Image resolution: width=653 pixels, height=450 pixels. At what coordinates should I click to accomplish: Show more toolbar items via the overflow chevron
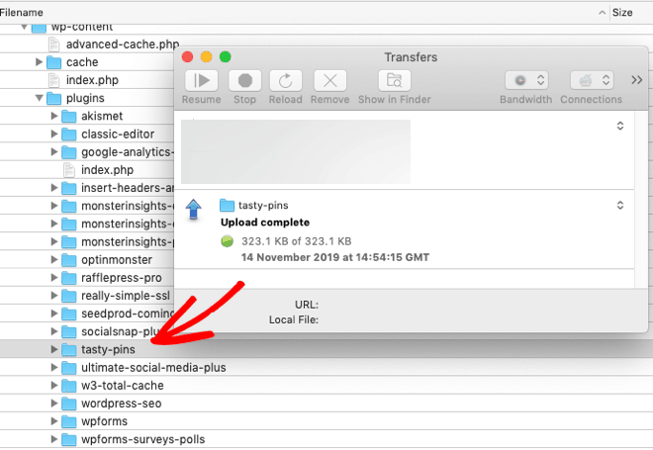pyautogui.click(x=637, y=80)
